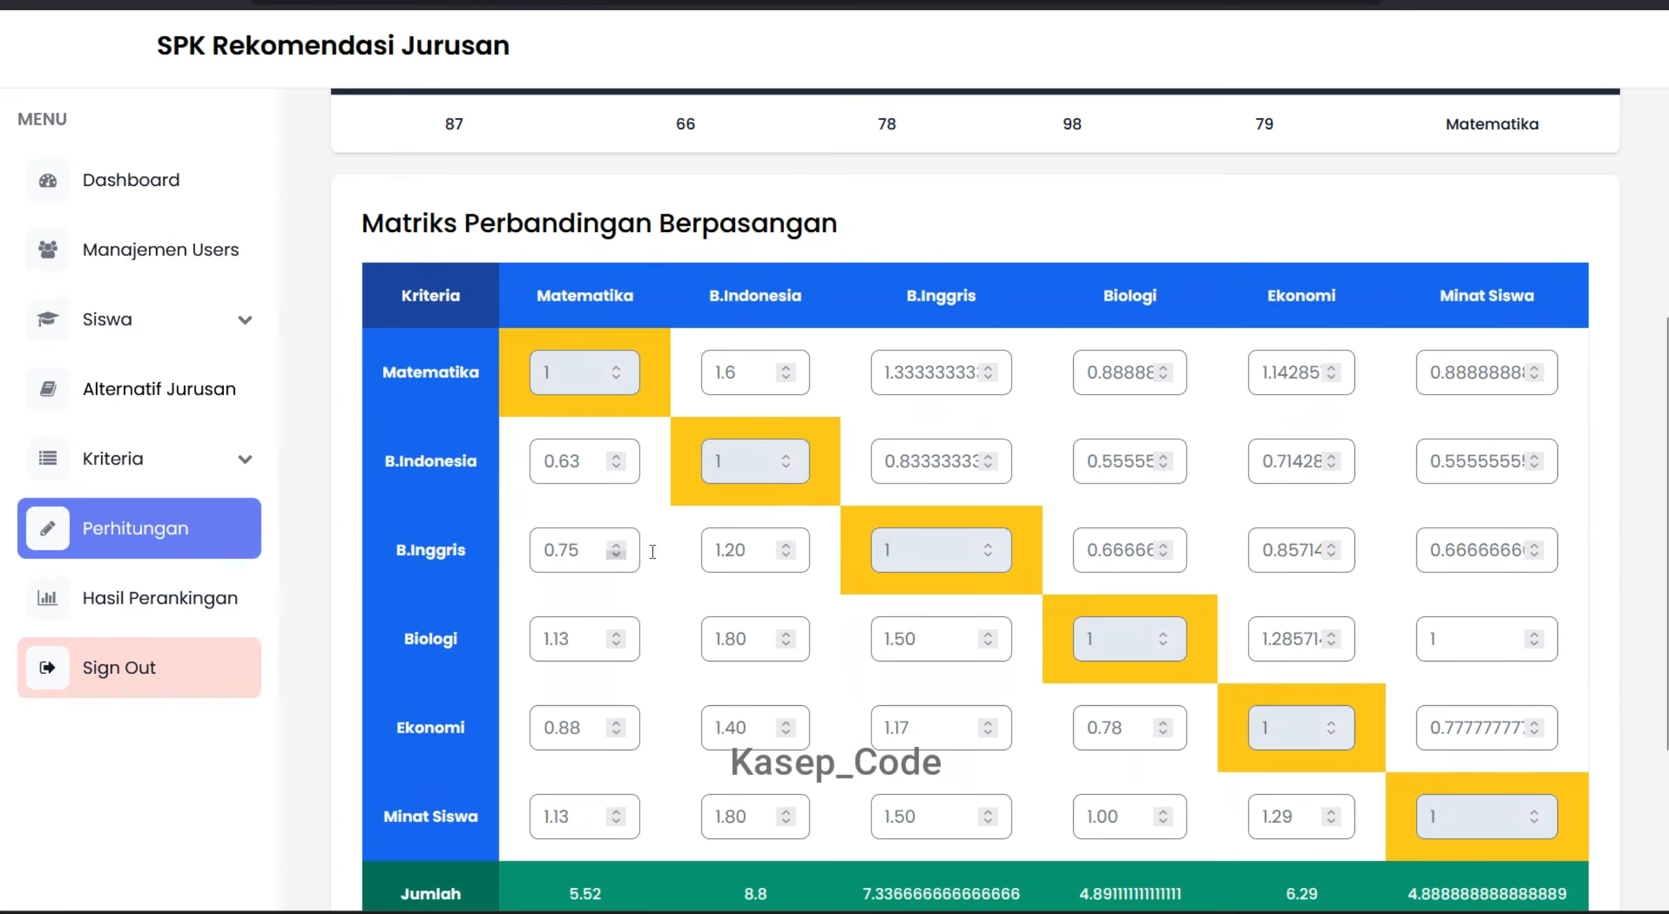Image resolution: width=1669 pixels, height=914 pixels.
Task: Sign Out of the application
Action: click(x=139, y=667)
